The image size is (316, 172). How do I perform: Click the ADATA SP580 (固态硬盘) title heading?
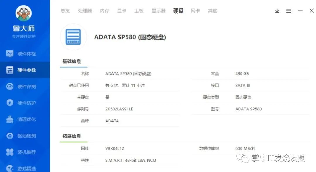[130, 37]
